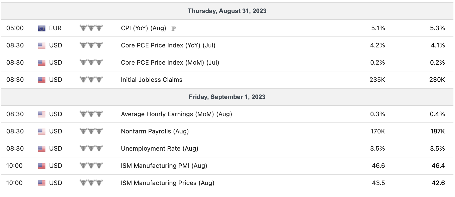This screenshot has width=455, height=197.
Task: Click bull icons for ISM Manufacturing PMI
Action: 91,165
